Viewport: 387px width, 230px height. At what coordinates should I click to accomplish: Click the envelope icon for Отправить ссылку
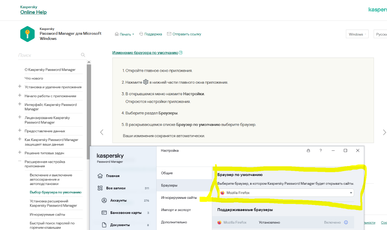[x=169, y=34]
